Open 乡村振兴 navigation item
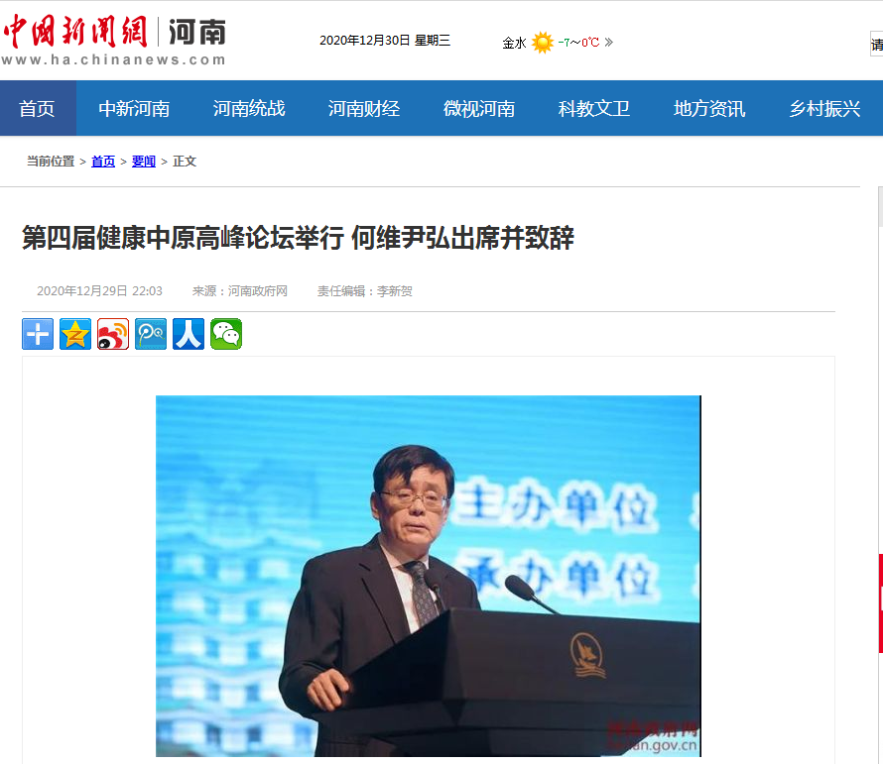 (824, 108)
